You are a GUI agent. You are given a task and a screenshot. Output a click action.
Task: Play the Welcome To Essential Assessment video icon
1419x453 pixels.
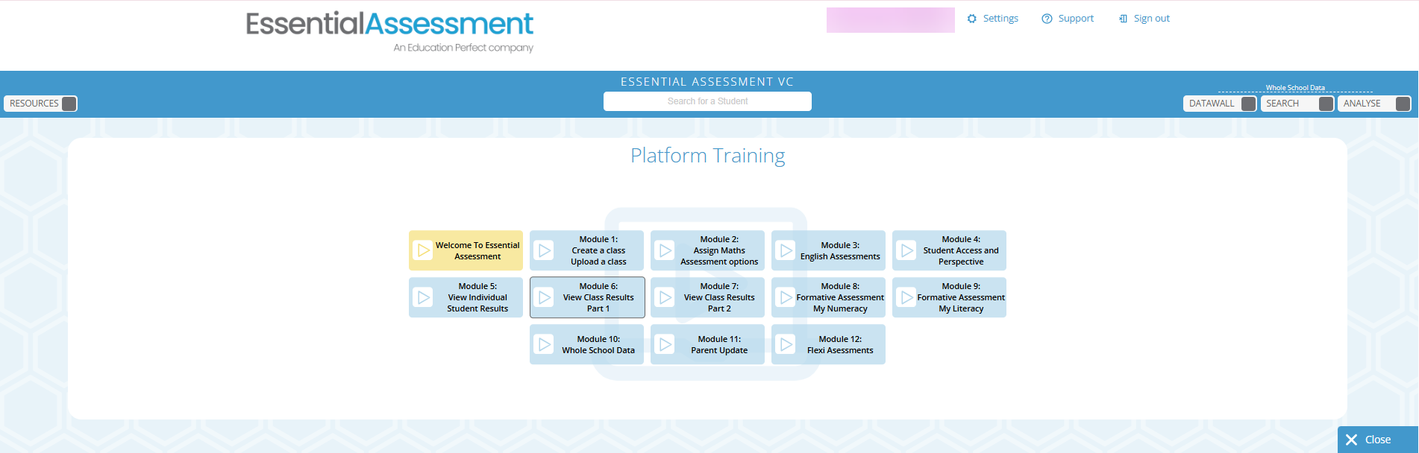point(423,250)
